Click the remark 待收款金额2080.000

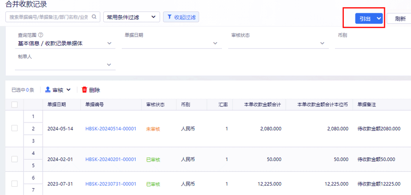coord(379,129)
